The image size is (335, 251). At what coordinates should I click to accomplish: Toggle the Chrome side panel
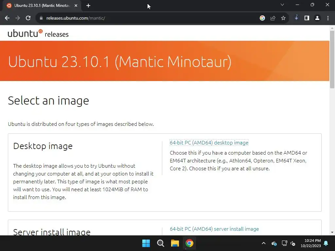307,18
